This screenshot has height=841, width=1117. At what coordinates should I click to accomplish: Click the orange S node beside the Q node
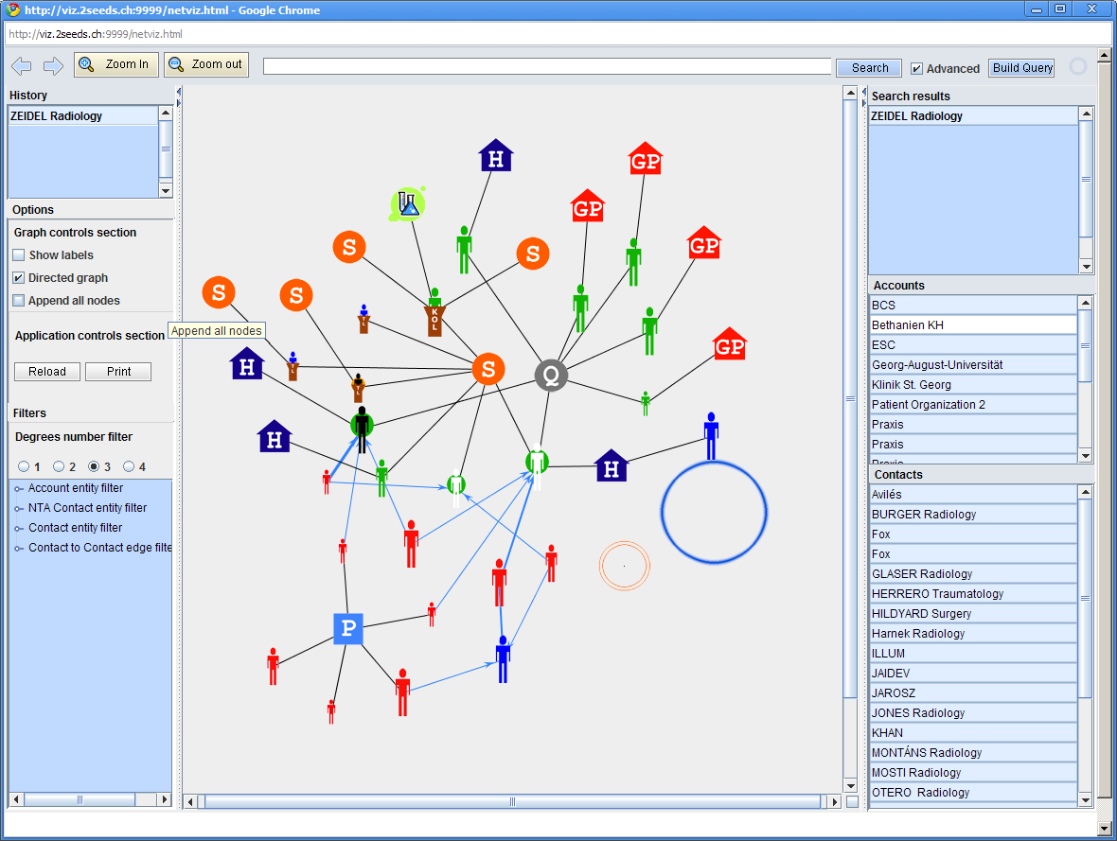488,369
